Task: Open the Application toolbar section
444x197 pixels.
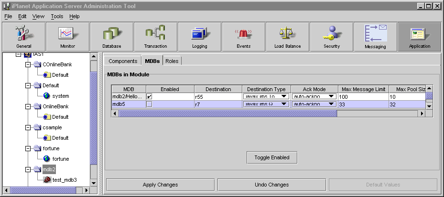Action: tap(419, 37)
